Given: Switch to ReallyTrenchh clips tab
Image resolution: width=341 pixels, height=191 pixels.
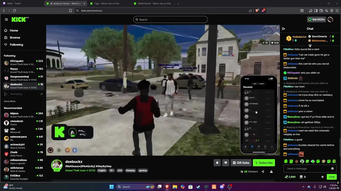Looking at the screenshot, I should [x=153, y=3].
